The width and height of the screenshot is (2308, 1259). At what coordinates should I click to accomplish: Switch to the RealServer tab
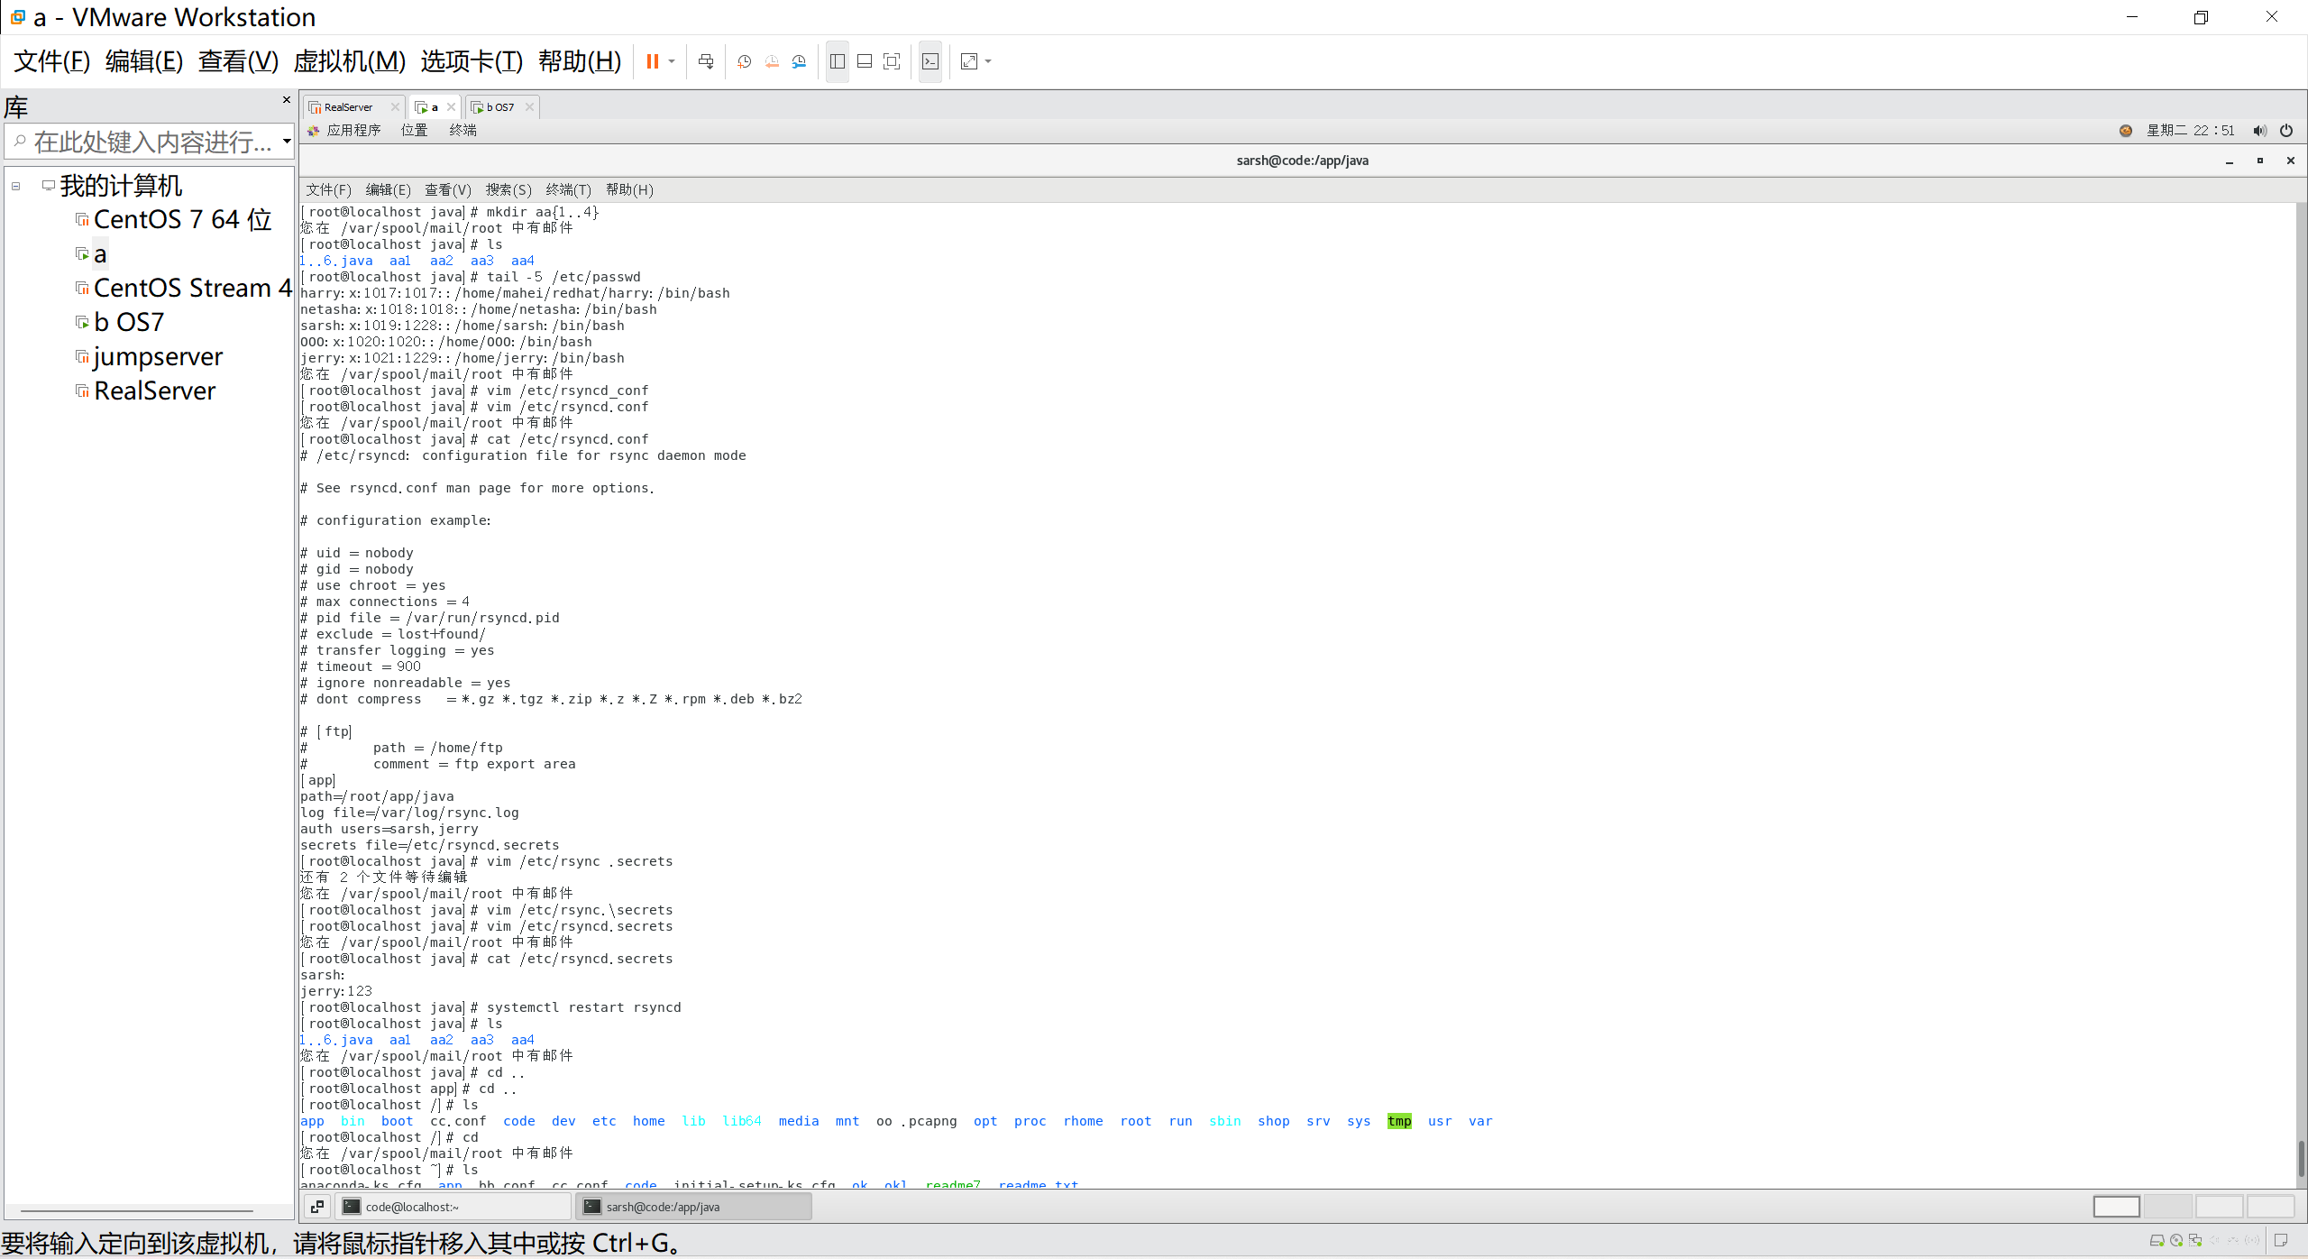tap(348, 107)
